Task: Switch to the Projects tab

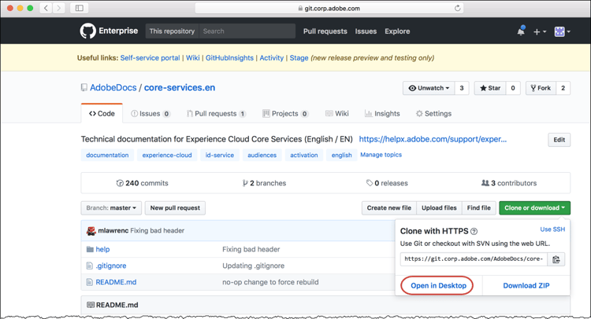Action: [286, 113]
